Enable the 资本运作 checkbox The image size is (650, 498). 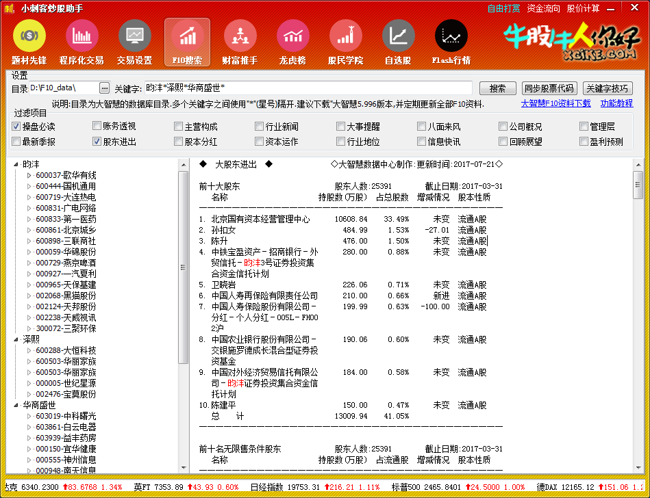259,142
